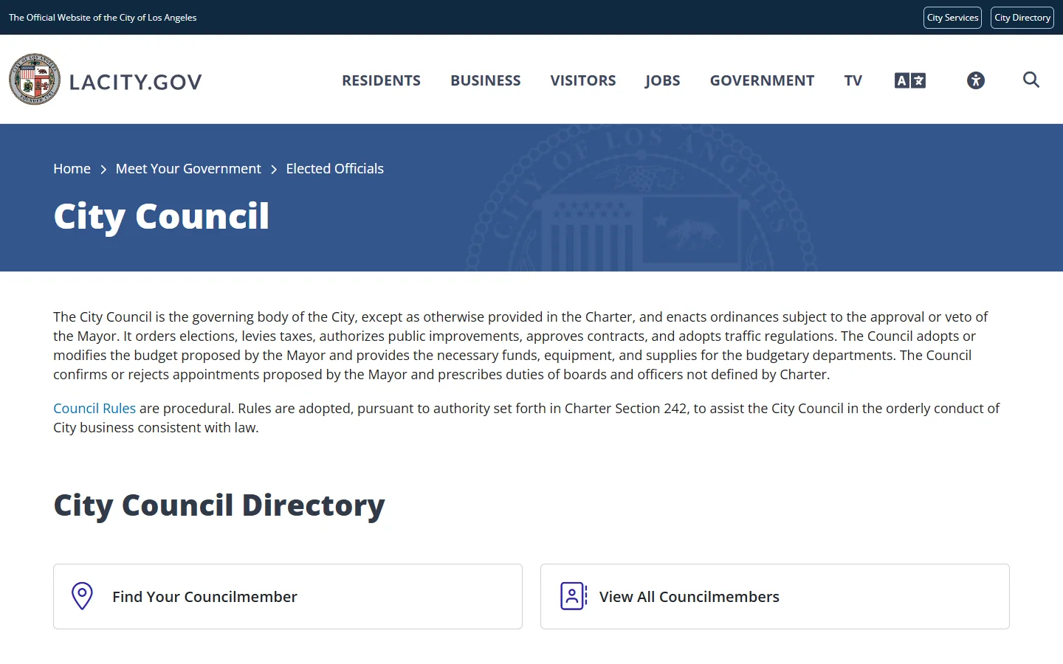Open site search with the magnifier icon
This screenshot has height=664, width=1063.
click(x=1031, y=80)
